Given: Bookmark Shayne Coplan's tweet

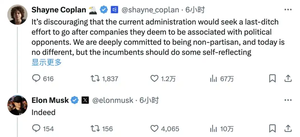Looking at the screenshot, I should (x=272, y=79).
